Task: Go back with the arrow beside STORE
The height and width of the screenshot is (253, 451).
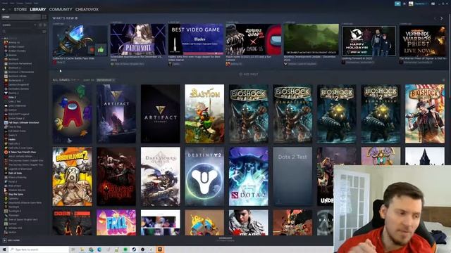Action: 4,9
